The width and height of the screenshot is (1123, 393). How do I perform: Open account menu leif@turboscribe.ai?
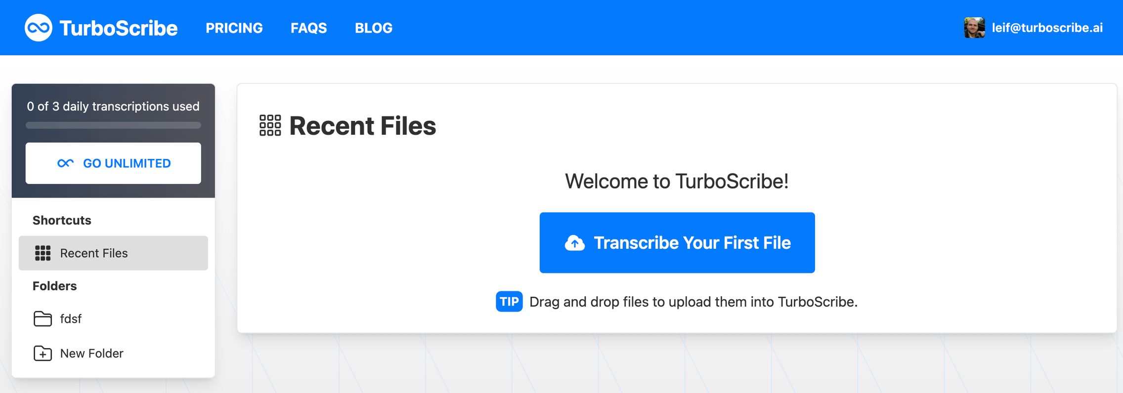click(x=1047, y=28)
